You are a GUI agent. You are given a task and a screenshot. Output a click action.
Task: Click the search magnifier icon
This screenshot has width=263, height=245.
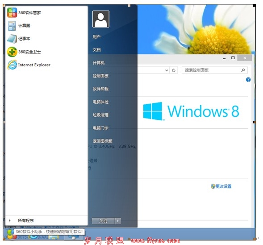tap(243, 70)
